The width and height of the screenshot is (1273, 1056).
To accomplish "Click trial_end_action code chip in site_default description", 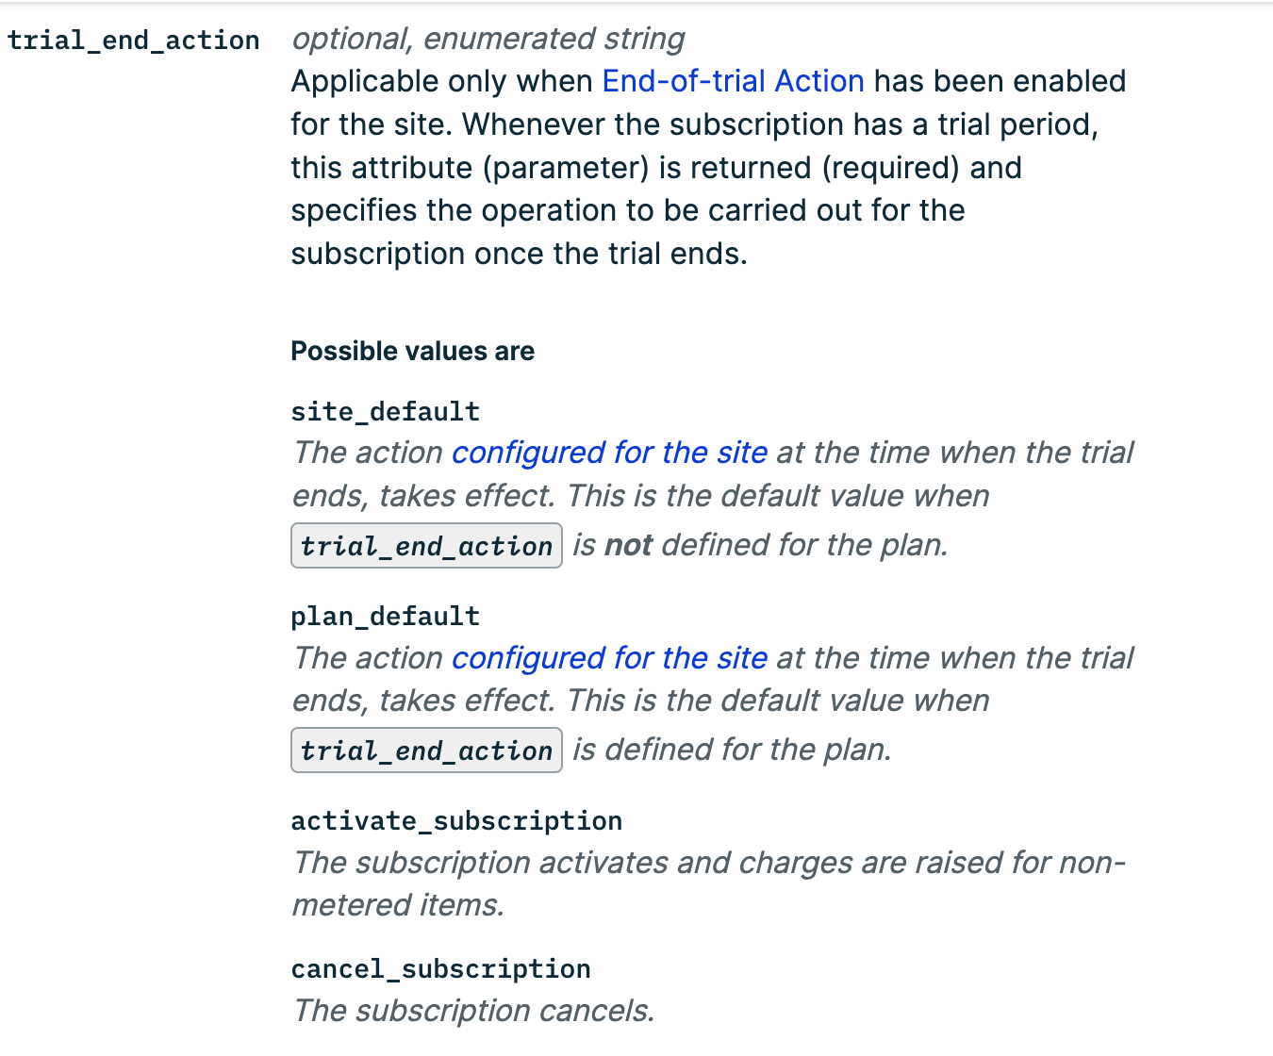I will (x=426, y=546).
